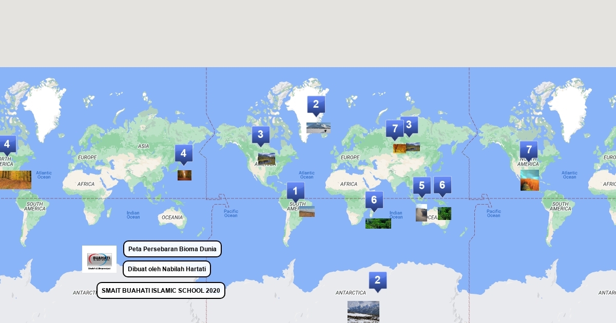Click the Buahati school logo image
This screenshot has width=616, height=323.
coord(99,259)
